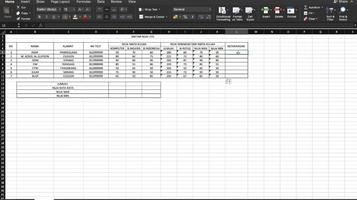Open Format as Table
The image size is (357, 200).
(237, 13)
